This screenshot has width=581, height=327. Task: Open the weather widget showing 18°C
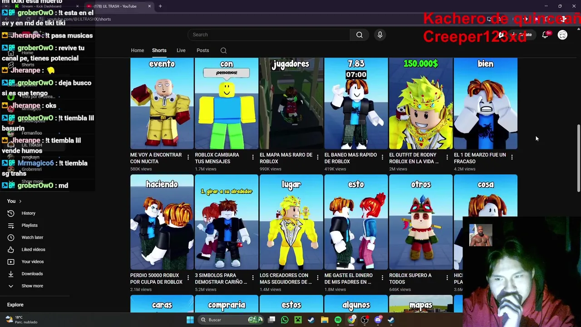[21, 320]
